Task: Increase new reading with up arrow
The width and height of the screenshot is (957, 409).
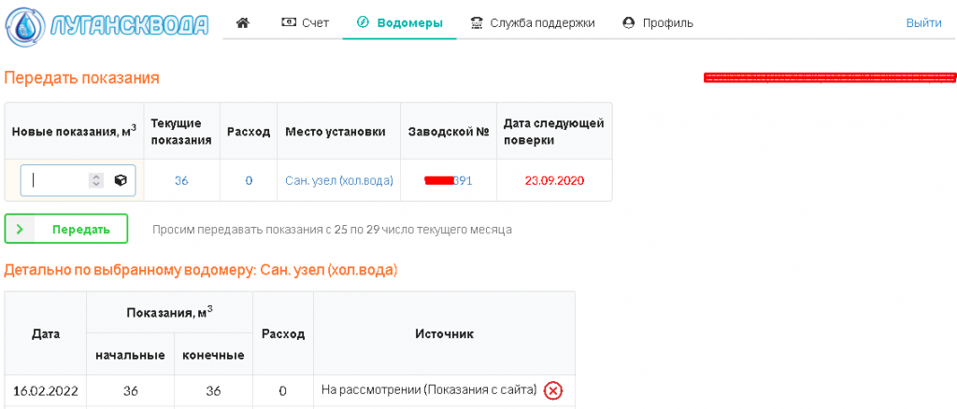Action: coord(96,176)
